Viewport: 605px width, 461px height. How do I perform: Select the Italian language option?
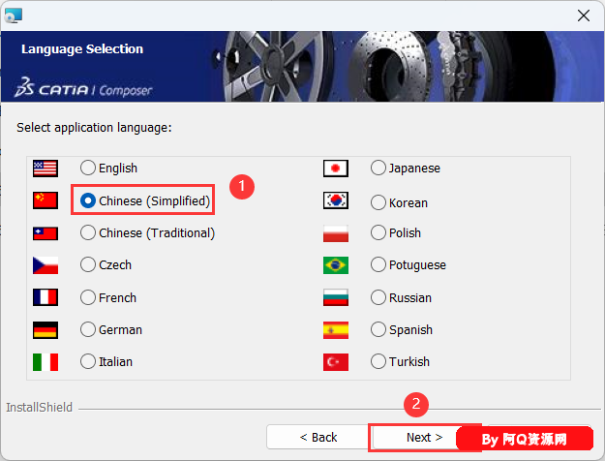(x=88, y=362)
